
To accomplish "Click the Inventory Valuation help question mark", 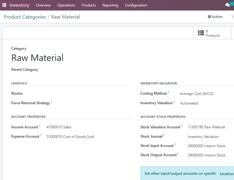I will pyautogui.click(x=174, y=102).
